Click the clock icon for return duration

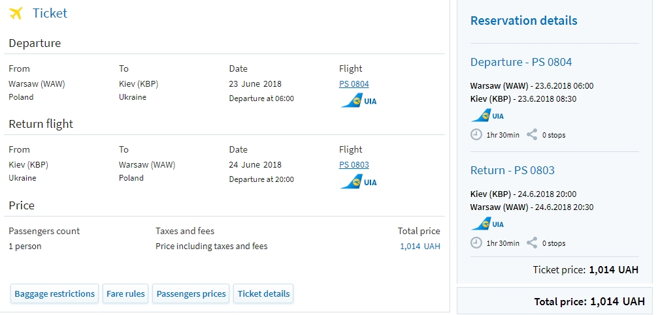click(476, 243)
